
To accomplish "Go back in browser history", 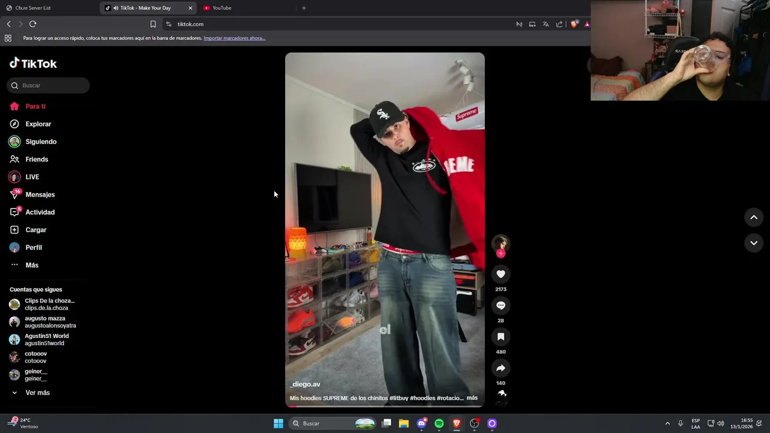I will [x=8, y=24].
